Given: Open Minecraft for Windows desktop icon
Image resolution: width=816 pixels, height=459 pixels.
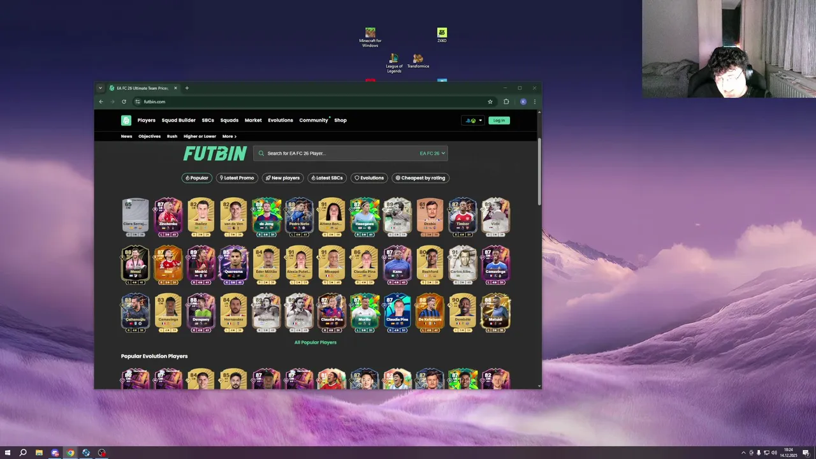Looking at the screenshot, I should coord(370,38).
